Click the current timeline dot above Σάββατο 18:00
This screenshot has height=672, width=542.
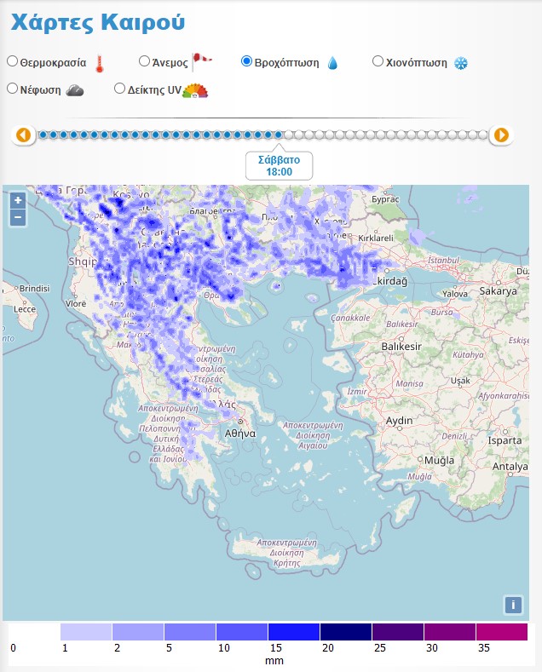pos(279,135)
